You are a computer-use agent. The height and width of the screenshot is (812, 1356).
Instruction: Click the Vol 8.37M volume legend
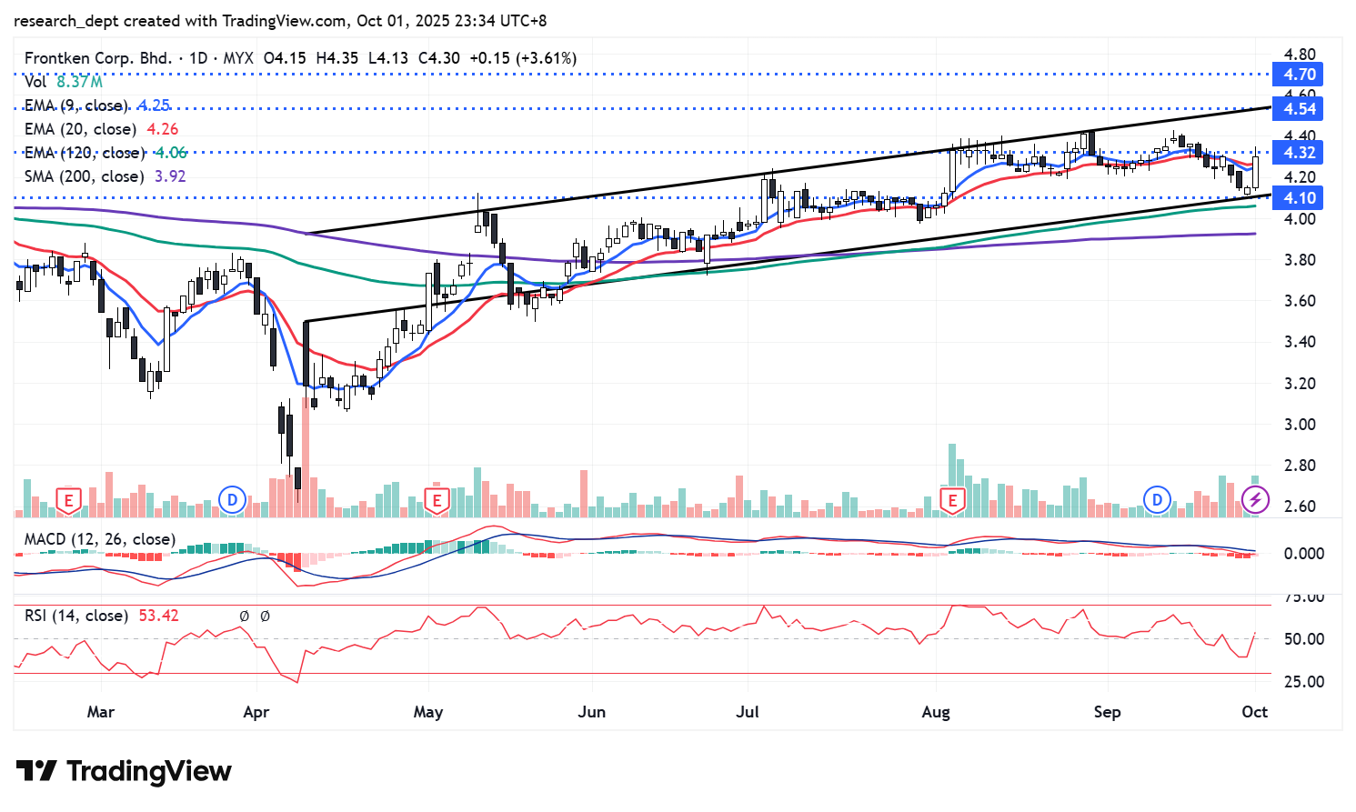click(63, 82)
